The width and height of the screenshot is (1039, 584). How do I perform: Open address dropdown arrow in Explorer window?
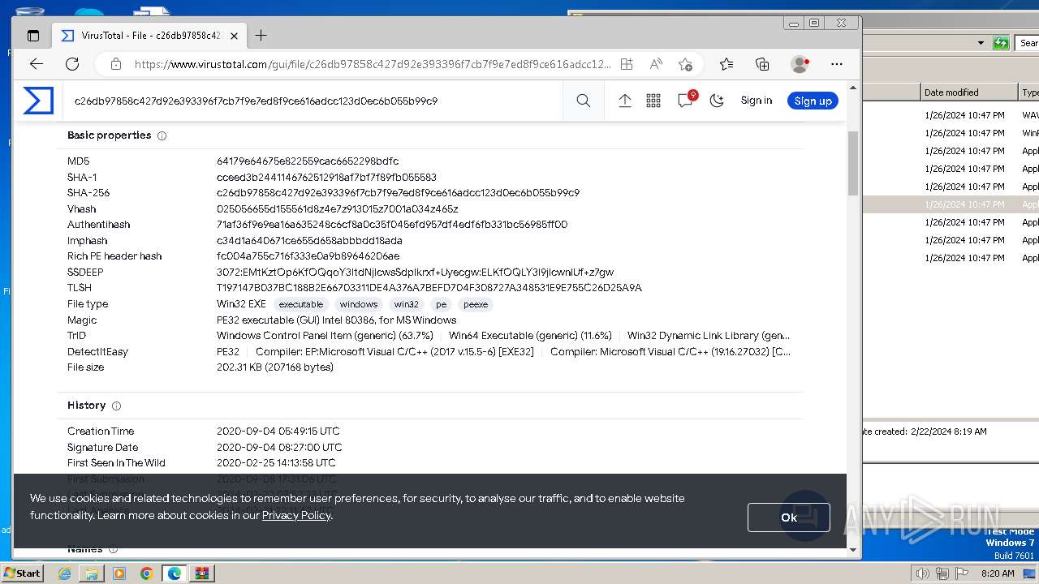(x=981, y=43)
